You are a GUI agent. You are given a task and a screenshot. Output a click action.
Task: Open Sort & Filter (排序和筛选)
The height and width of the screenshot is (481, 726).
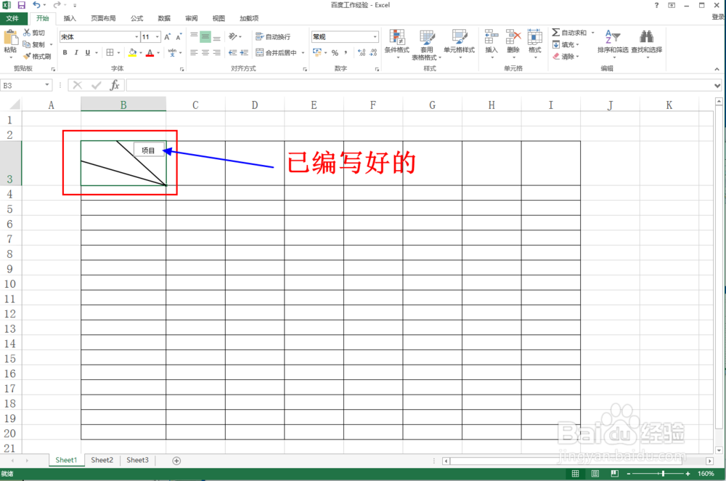coord(613,43)
